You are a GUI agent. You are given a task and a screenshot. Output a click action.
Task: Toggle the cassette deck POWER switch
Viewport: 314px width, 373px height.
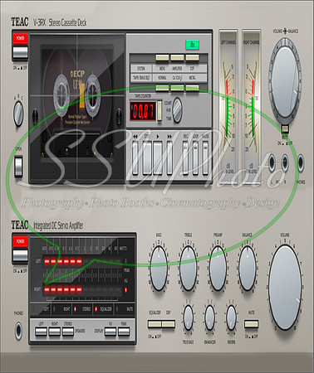[20, 52]
